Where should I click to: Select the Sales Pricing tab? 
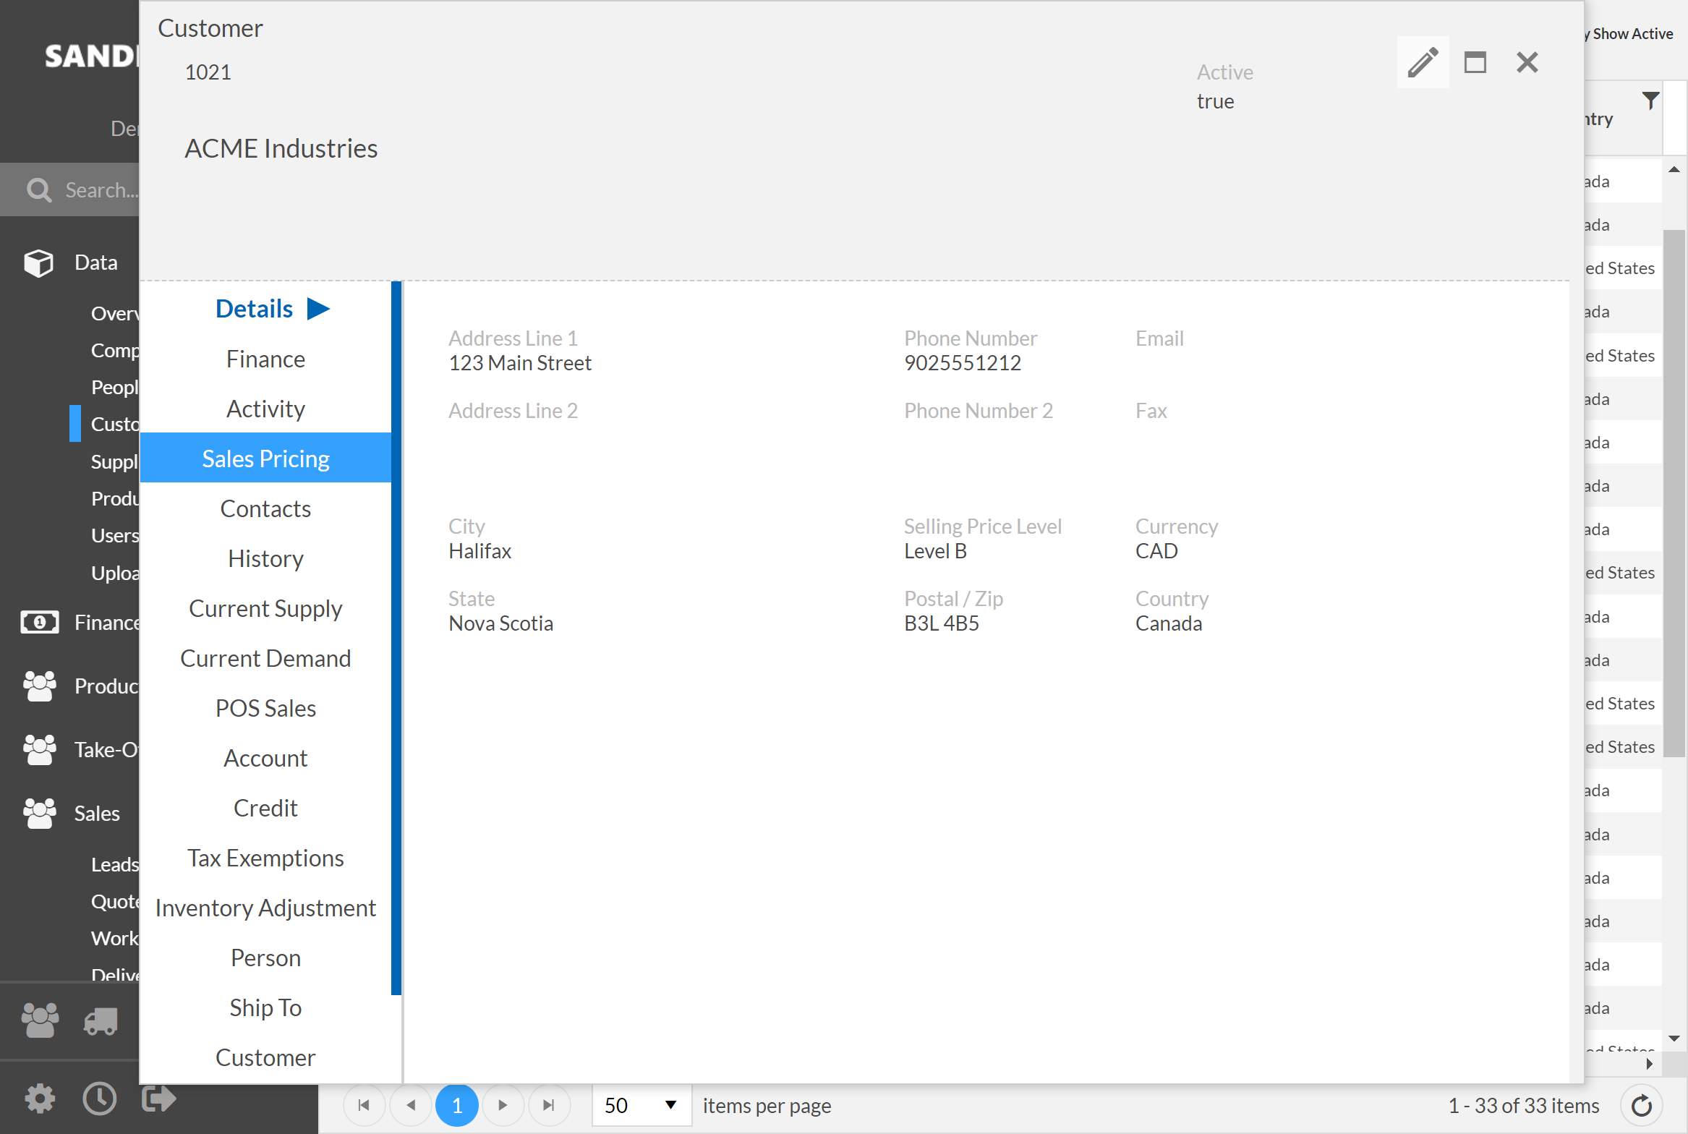click(265, 459)
